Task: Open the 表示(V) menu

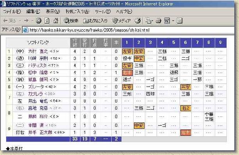Action: coord(53,11)
